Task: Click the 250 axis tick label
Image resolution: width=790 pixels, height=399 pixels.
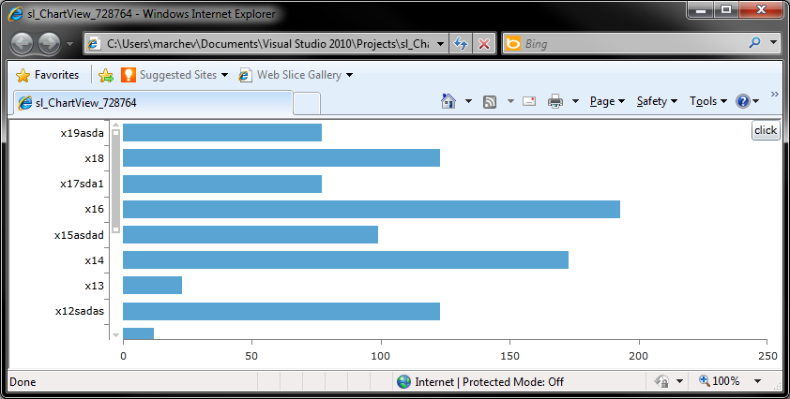Action: (x=767, y=356)
